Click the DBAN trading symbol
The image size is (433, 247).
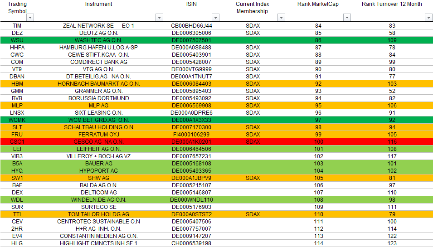[x=17, y=77]
